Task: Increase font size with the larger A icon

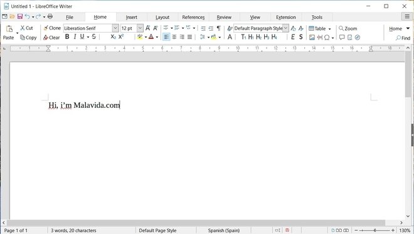Action: tap(147, 28)
